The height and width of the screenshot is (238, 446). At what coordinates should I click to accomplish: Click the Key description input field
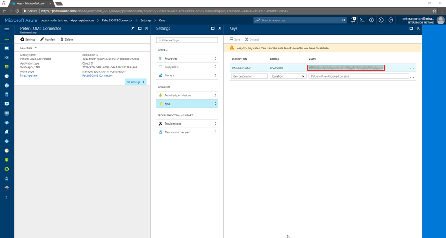pyautogui.click(x=249, y=76)
